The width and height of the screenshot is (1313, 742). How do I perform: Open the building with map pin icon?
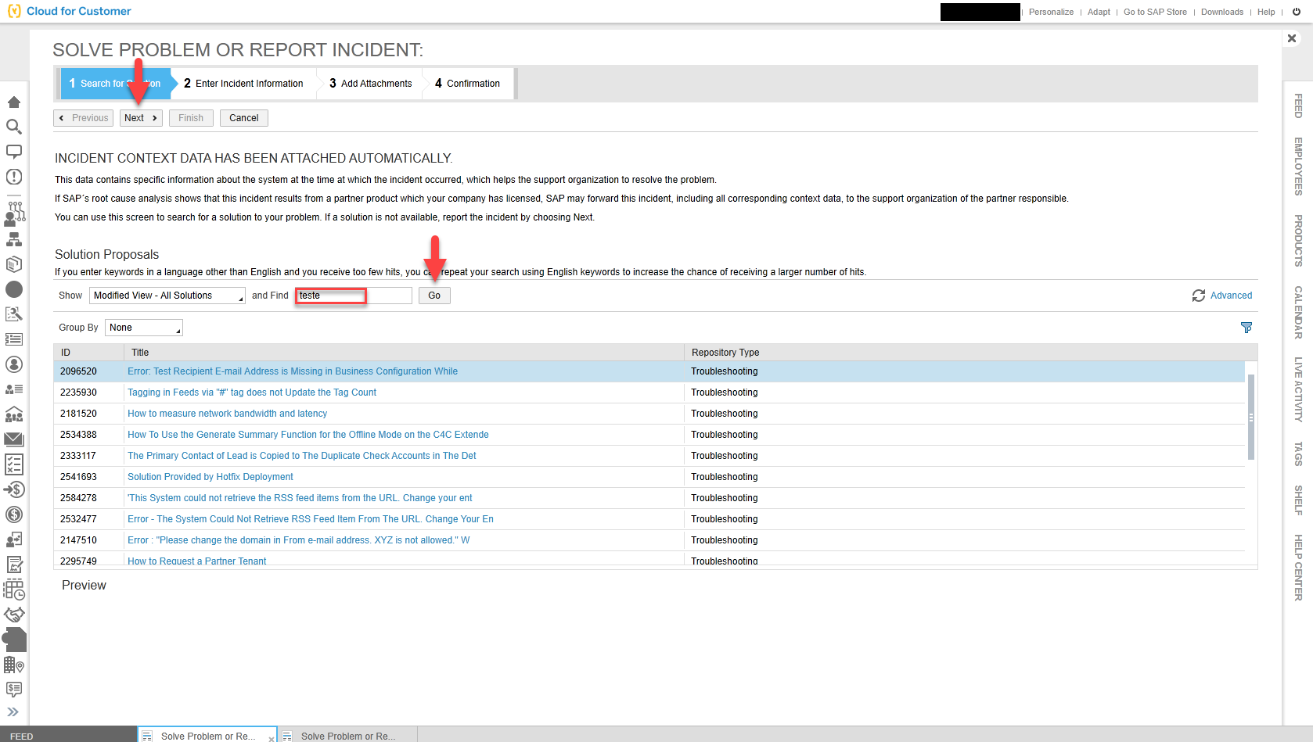(x=14, y=665)
